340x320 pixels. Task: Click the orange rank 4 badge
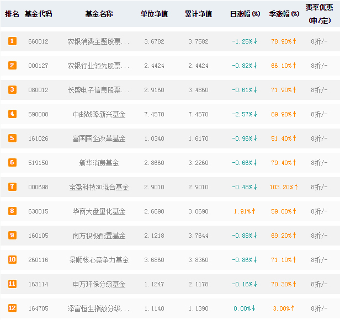[x=12, y=114]
